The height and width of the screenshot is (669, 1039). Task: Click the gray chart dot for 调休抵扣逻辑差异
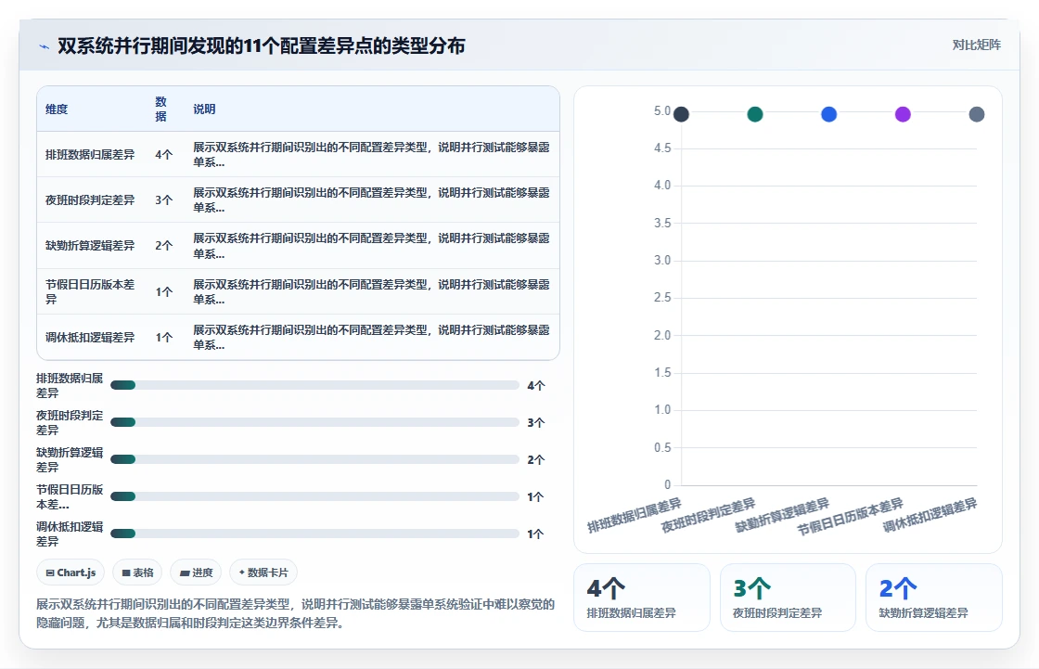tap(977, 114)
